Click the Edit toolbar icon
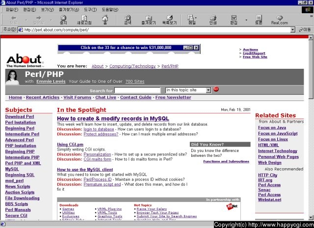Image resolution: width=314 pixels, height=228 pixels. point(234,18)
